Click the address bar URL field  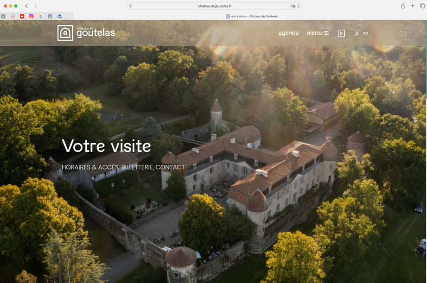(x=215, y=6)
